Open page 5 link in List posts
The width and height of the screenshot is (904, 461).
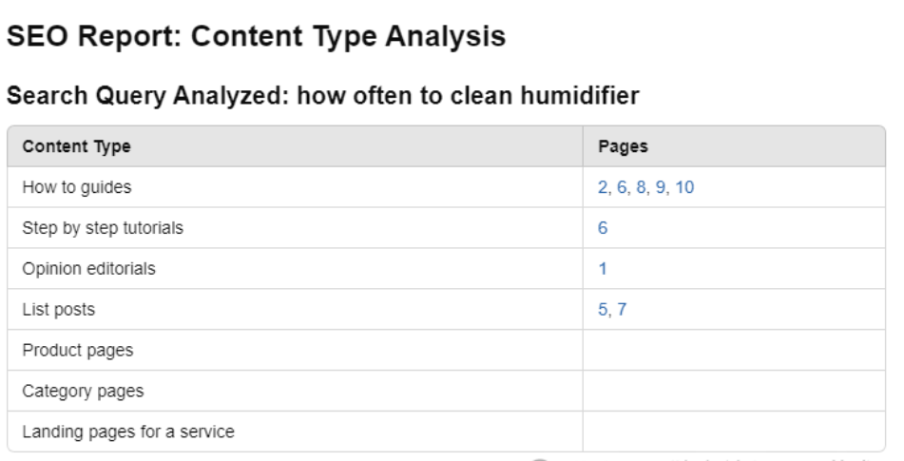(x=603, y=310)
